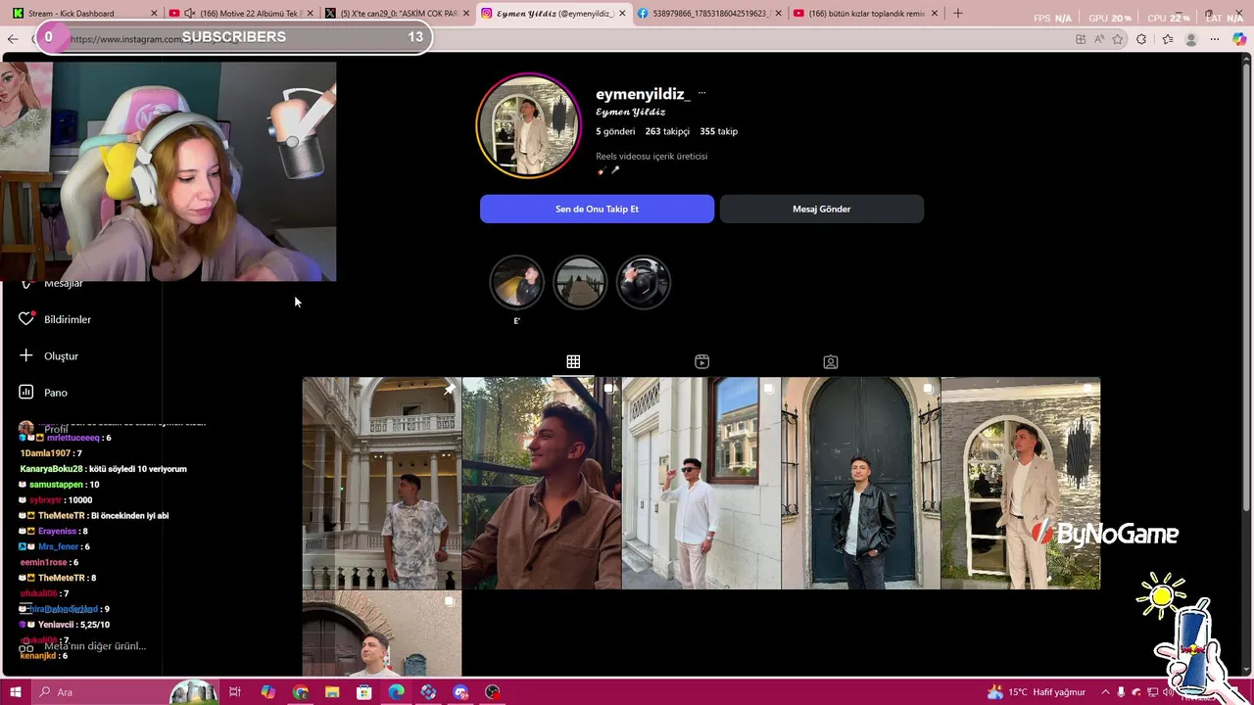Open the tagged photos tab
The image size is (1254, 705).
pos(830,361)
